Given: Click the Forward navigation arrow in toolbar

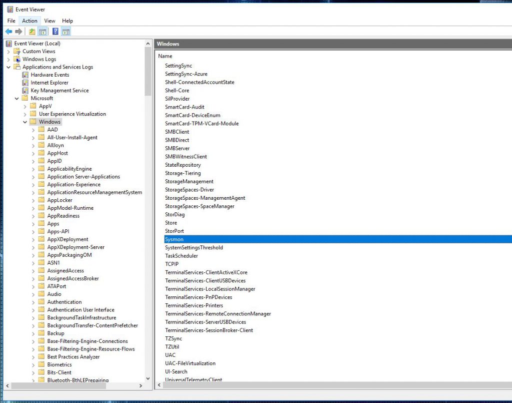Looking at the screenshot, I should pos(19,31).
